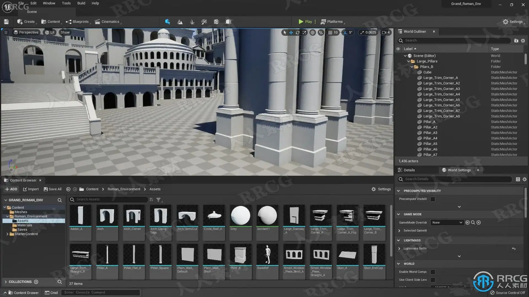Click the Play button to start simulation
The height and width of the screenshot is (297, 529).
(x=305, y=22)
